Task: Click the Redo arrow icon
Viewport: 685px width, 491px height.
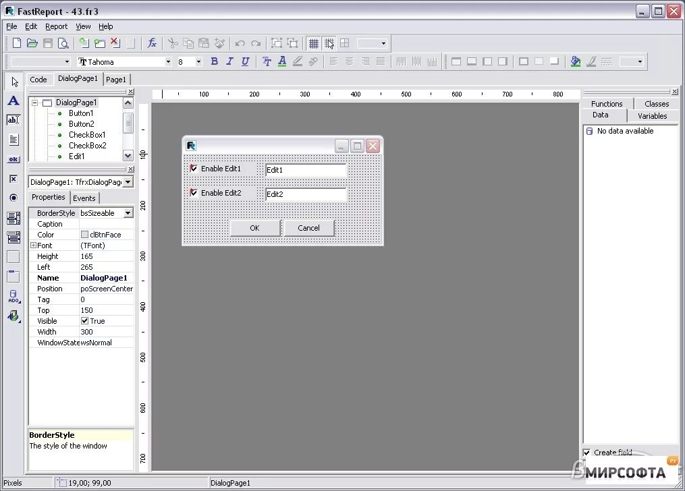Action: point(256,42)
